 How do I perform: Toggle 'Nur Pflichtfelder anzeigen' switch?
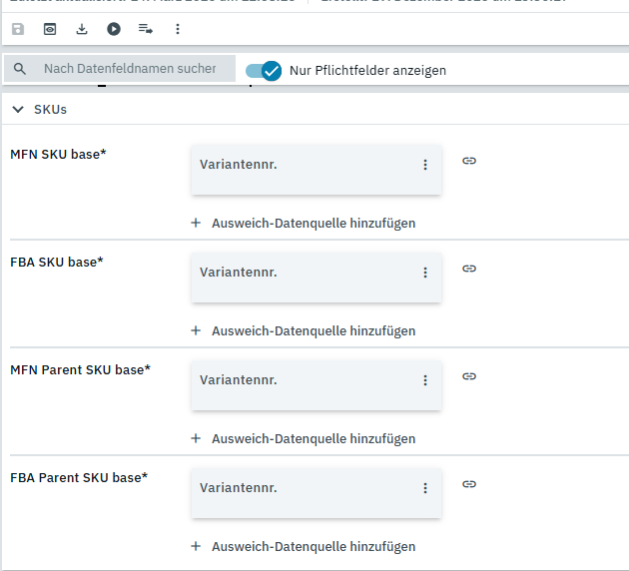(x=264, y=70)
